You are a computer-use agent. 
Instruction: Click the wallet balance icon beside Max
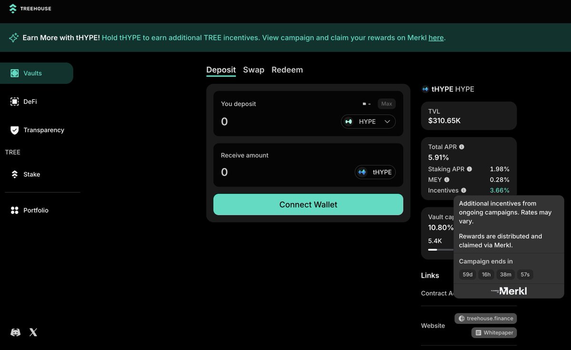tap(364, 104)
